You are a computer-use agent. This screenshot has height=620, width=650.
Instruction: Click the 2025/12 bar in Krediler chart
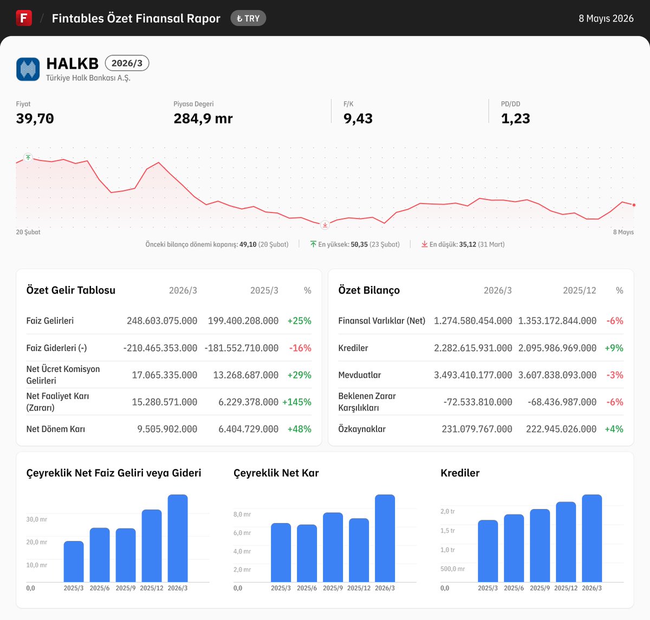pyautogui.click(x=566, y=542)
